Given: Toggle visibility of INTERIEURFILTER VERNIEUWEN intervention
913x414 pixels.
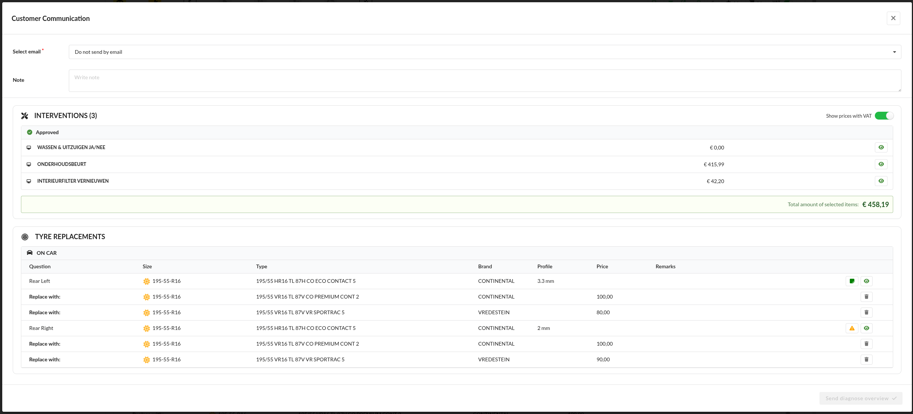Looking at the screenshot, I should (881, 181).
